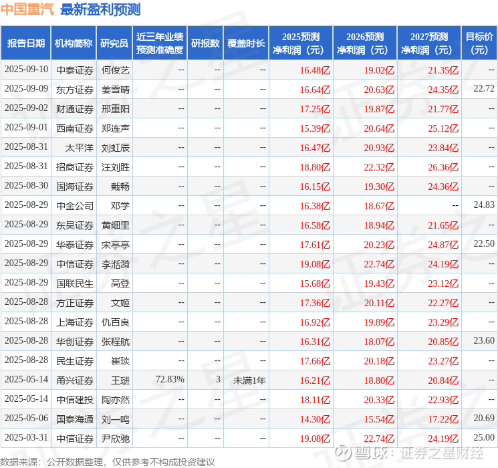Image resolution: width=498 pixels, height=468 pixels.
Task: Click 26.36亿 in 招商证券 row
Action: [x=443, y=167]
